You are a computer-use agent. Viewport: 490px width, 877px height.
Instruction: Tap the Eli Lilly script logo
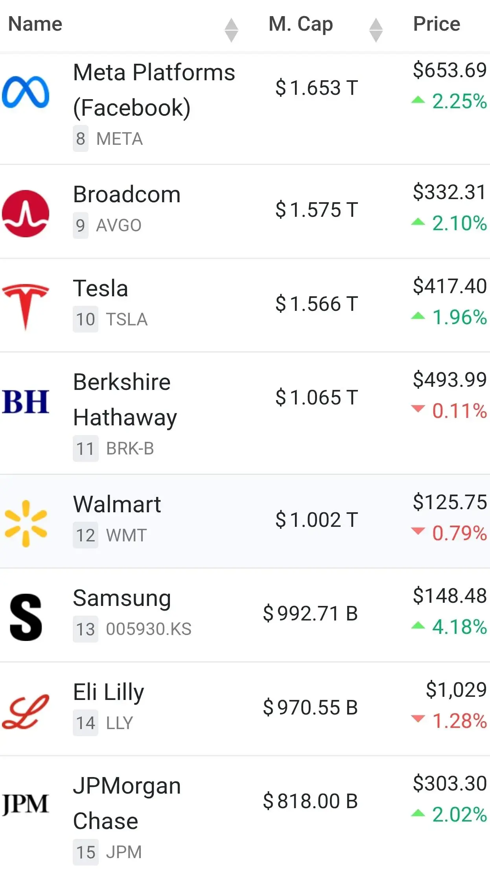pos(26,711)
